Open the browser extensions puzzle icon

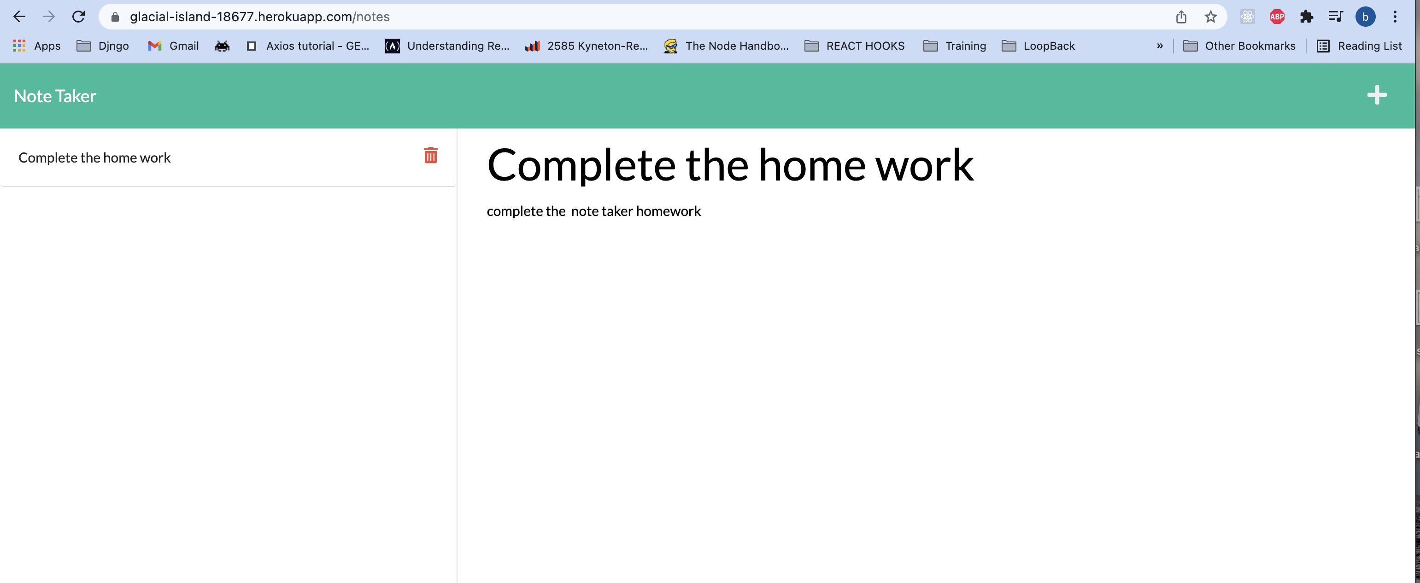(1307, 17)
